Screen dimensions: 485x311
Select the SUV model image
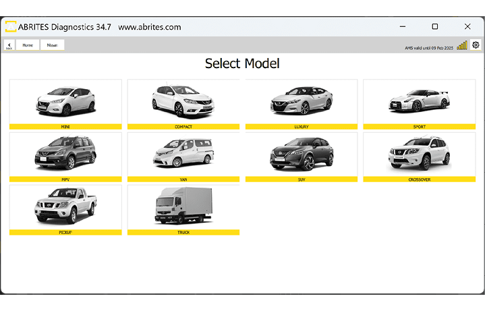[x=301, y=154]
